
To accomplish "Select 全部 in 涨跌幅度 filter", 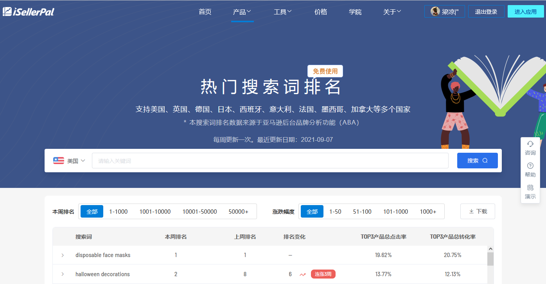I will 312,211.
